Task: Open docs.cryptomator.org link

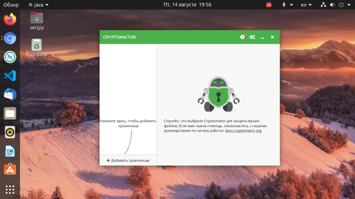Action: pos(243,131)
